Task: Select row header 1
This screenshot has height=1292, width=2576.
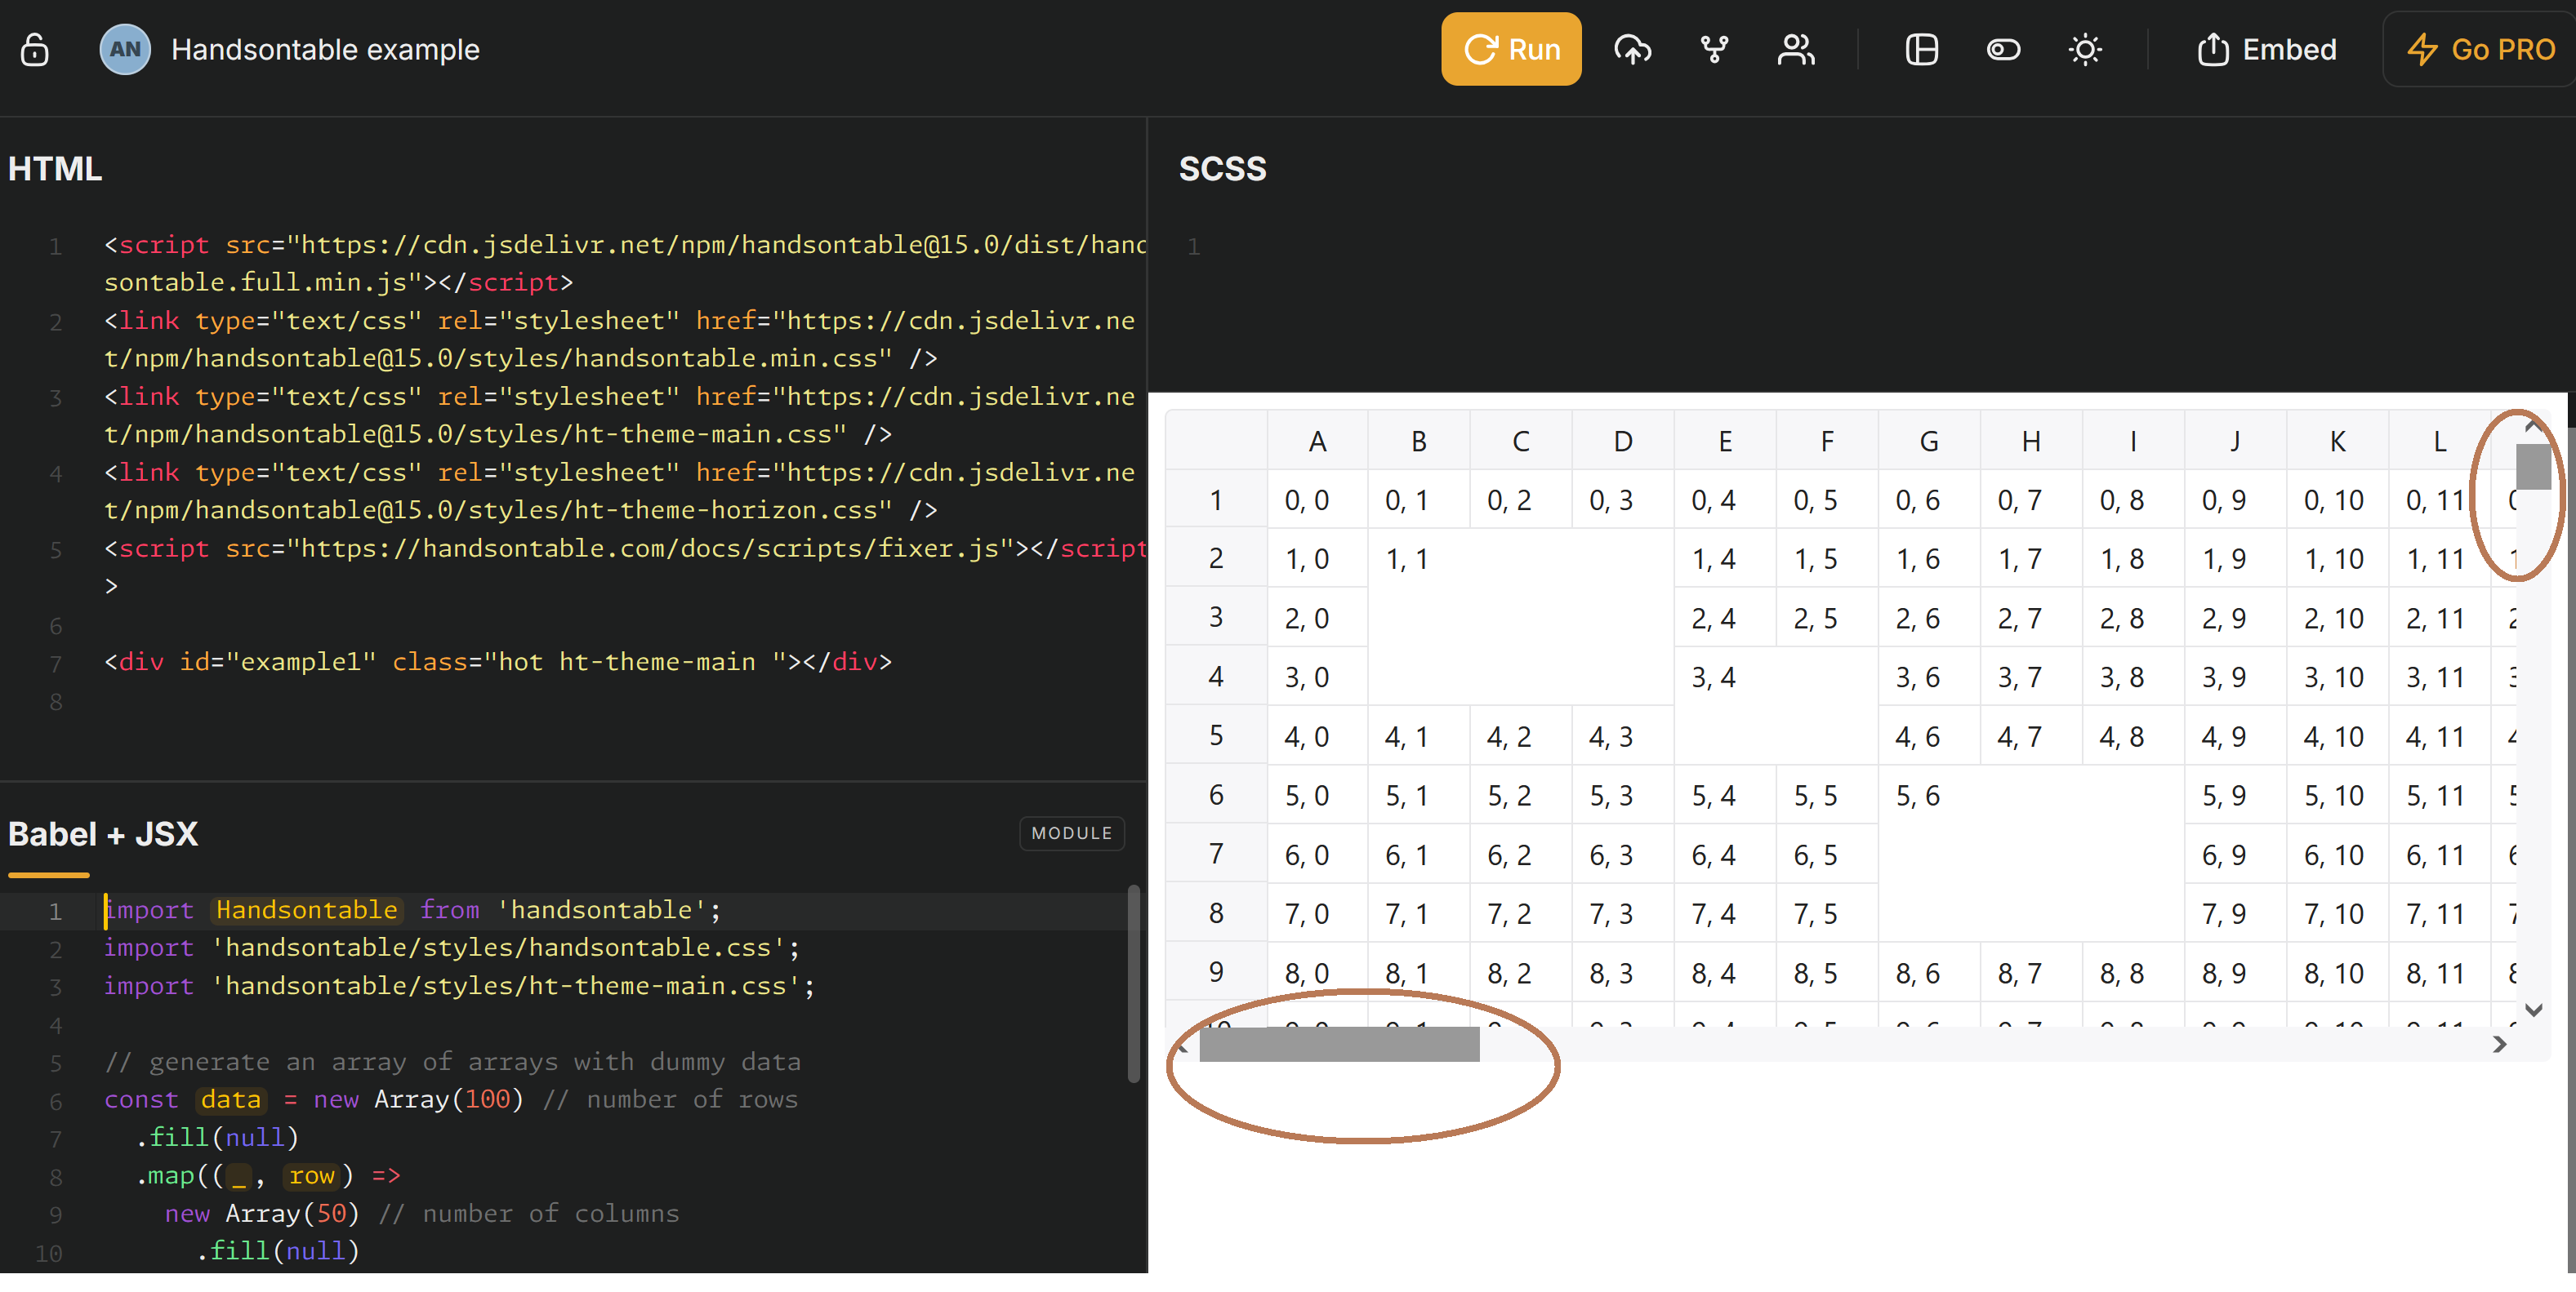Action: (x=1216, y=499)
